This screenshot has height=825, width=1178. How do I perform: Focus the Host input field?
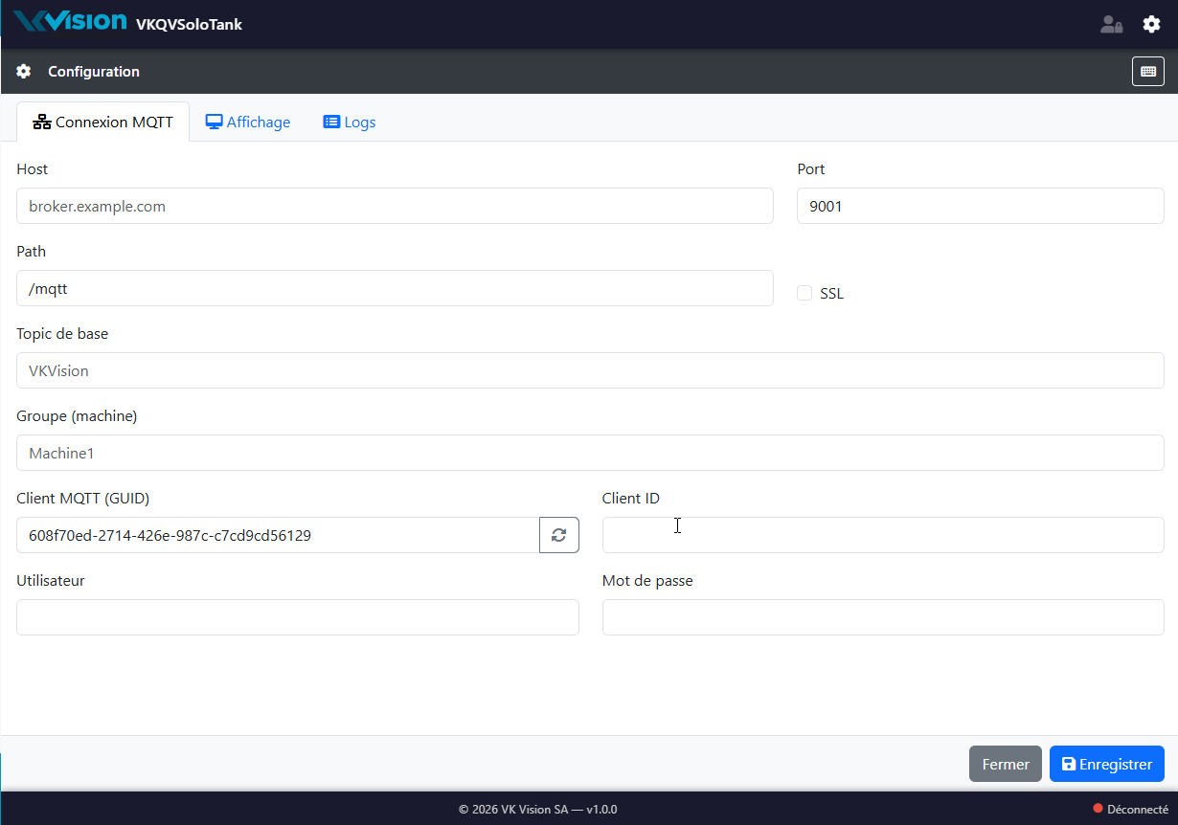[x=395, y=206]
